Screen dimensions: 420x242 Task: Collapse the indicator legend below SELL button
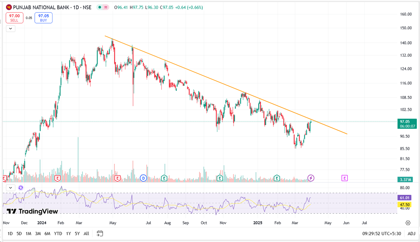click(10, 28)
